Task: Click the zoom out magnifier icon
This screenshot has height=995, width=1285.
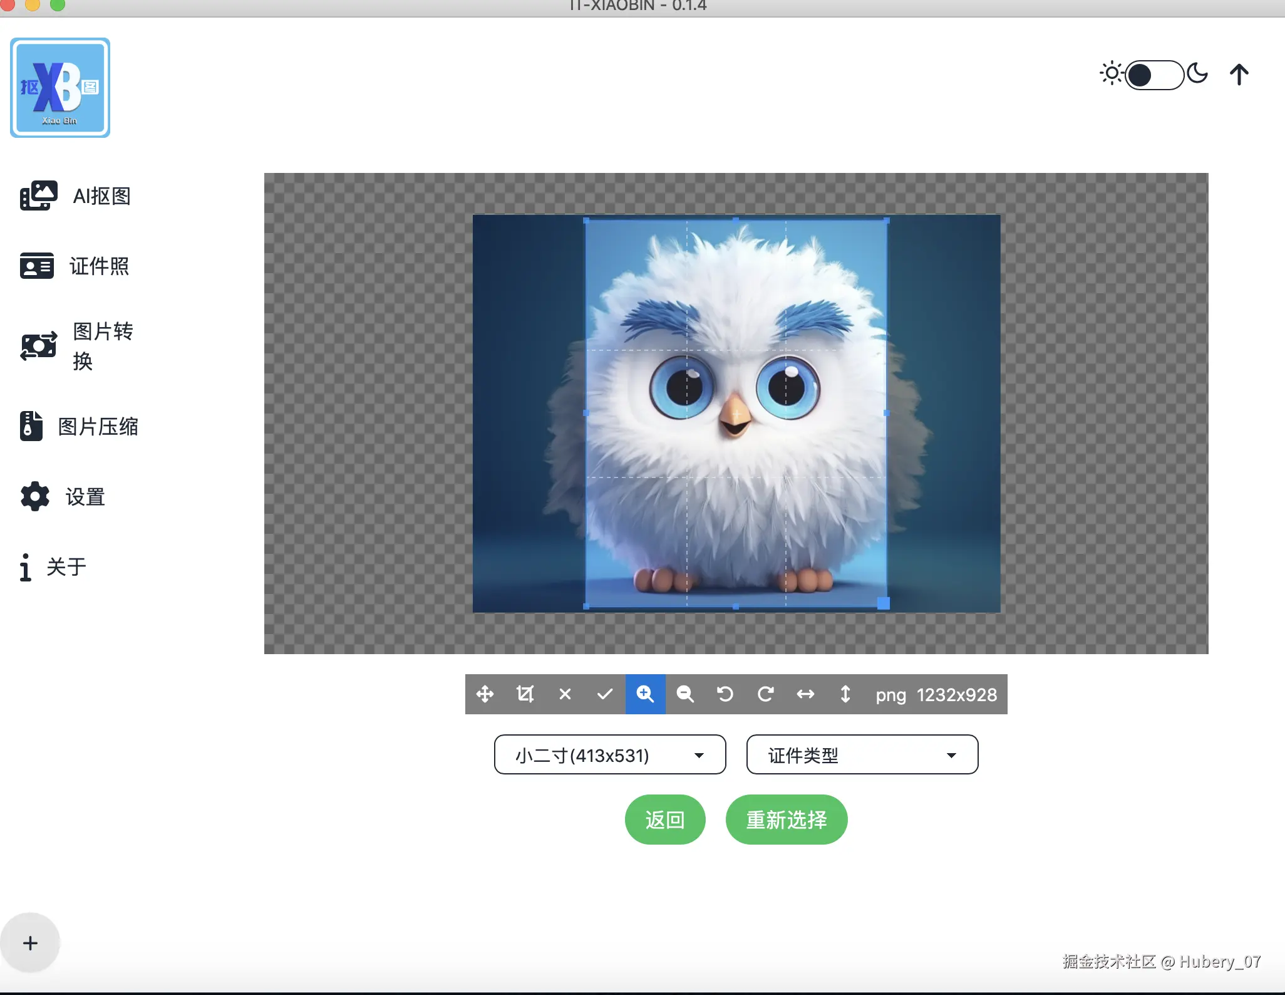Action: tap(685, 694)
